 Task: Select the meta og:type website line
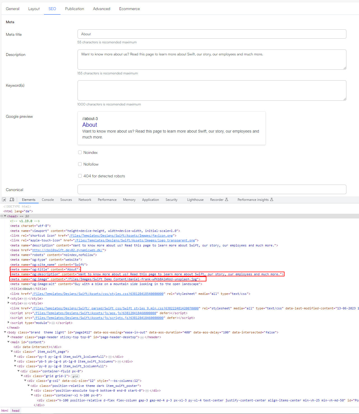tap(46, 260)
